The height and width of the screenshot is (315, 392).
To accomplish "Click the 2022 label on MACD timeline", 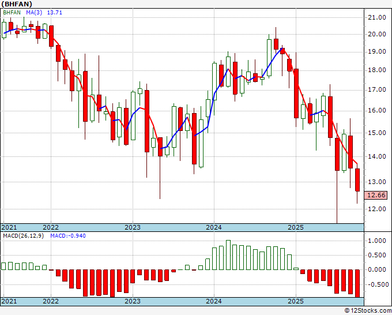I will click(x=51, y=301).
